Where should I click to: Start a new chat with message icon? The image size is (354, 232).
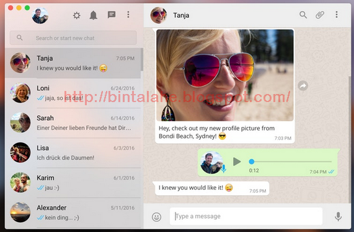click(112, 15)
